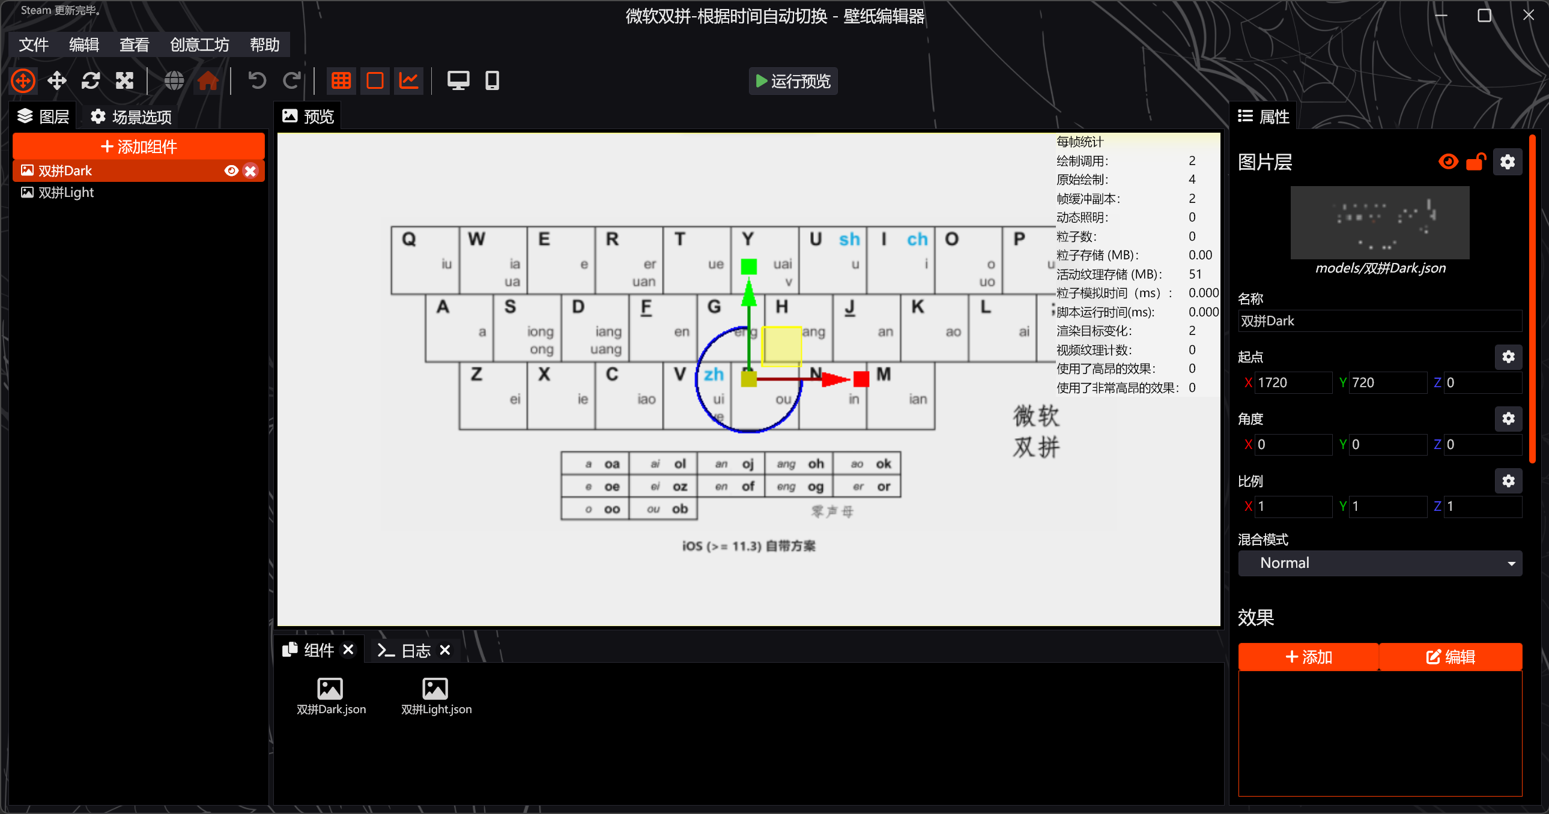Toggle the grid display icon

341,80
